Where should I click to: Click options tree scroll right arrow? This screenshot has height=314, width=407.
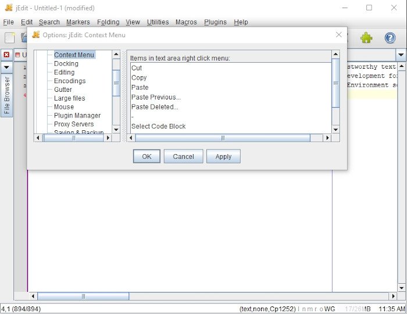tap(108, 138)
